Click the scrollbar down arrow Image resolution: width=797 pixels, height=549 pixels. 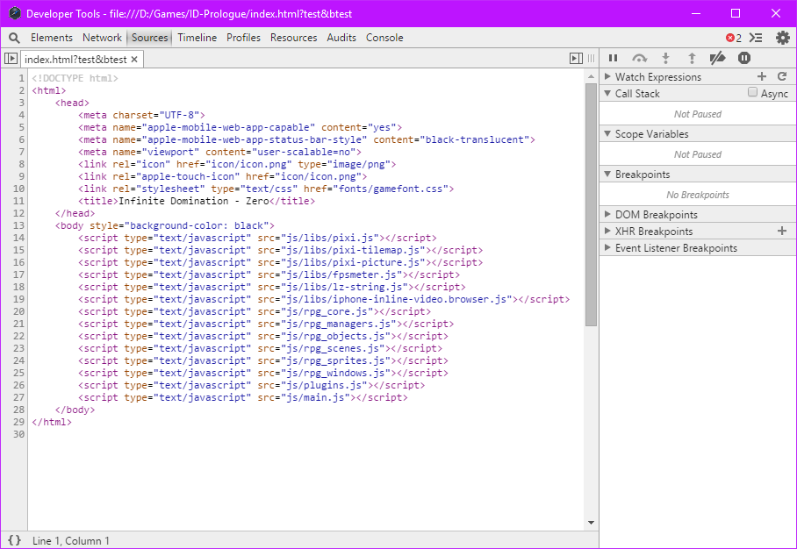[x=591, y=523]
